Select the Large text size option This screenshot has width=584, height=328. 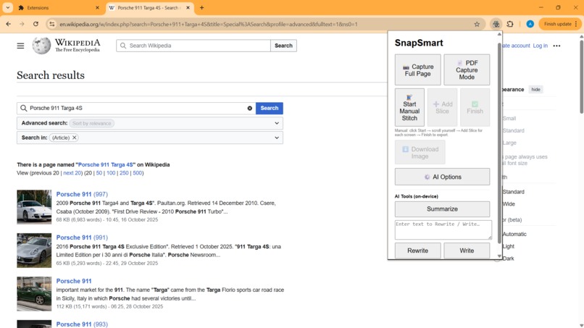(x=509, y=143)
